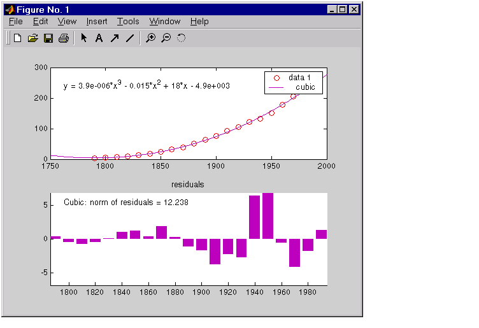Screen dimensions: 479x328
Task: Expand the Window menu
Action: pos(164,22)
